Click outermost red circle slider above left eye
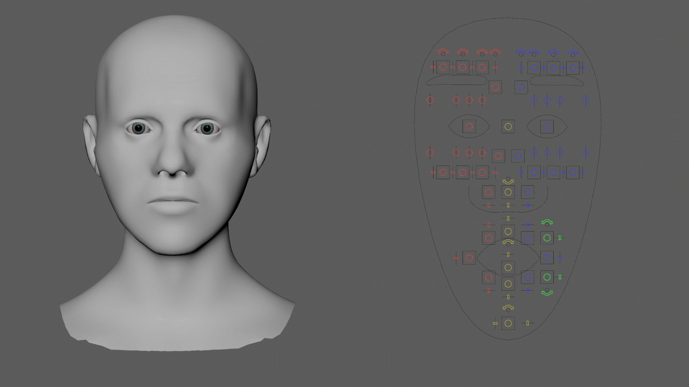 coord(430,100)
